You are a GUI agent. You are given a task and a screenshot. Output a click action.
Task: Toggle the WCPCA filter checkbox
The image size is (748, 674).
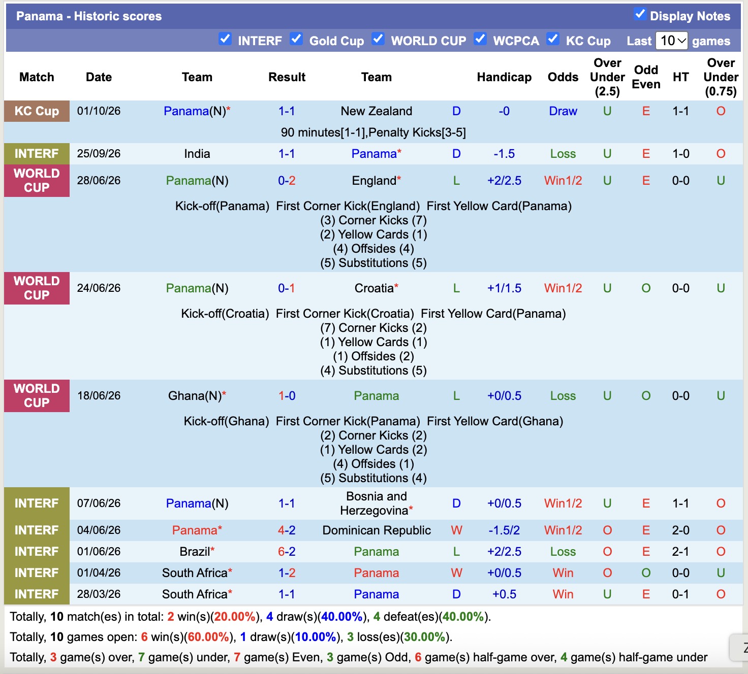[x=480, y=39]
